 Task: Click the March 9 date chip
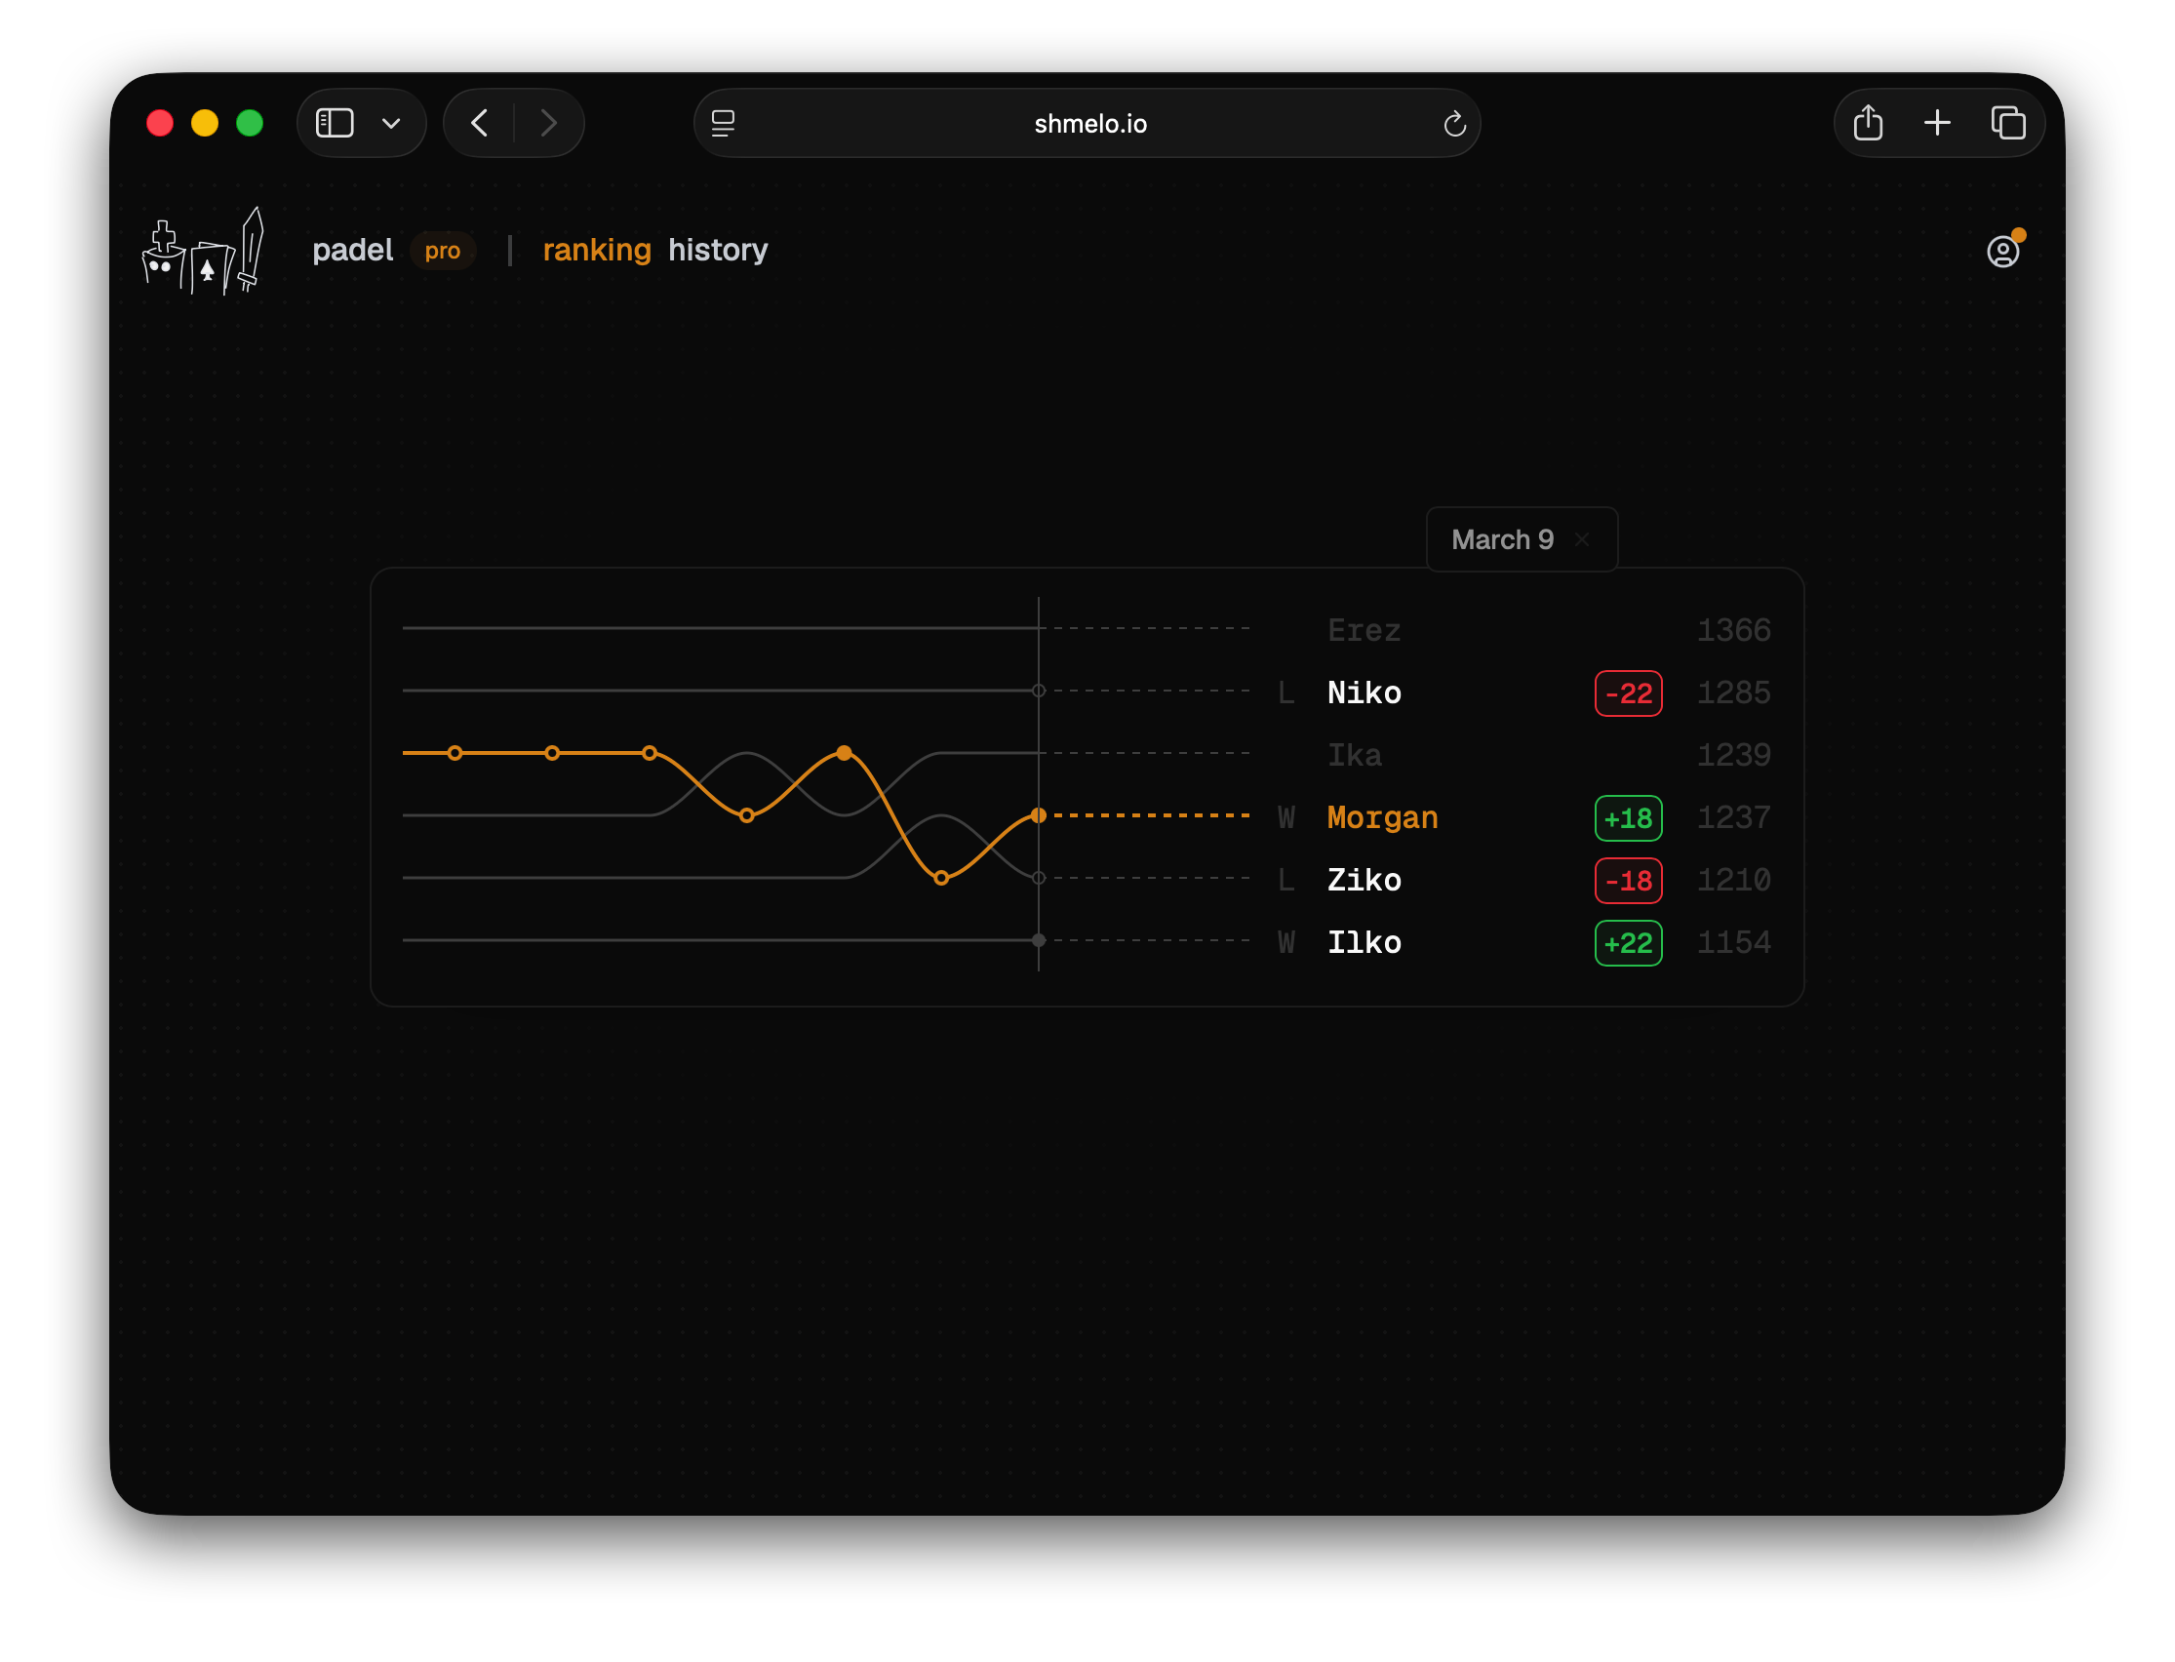coord(1501,539)
